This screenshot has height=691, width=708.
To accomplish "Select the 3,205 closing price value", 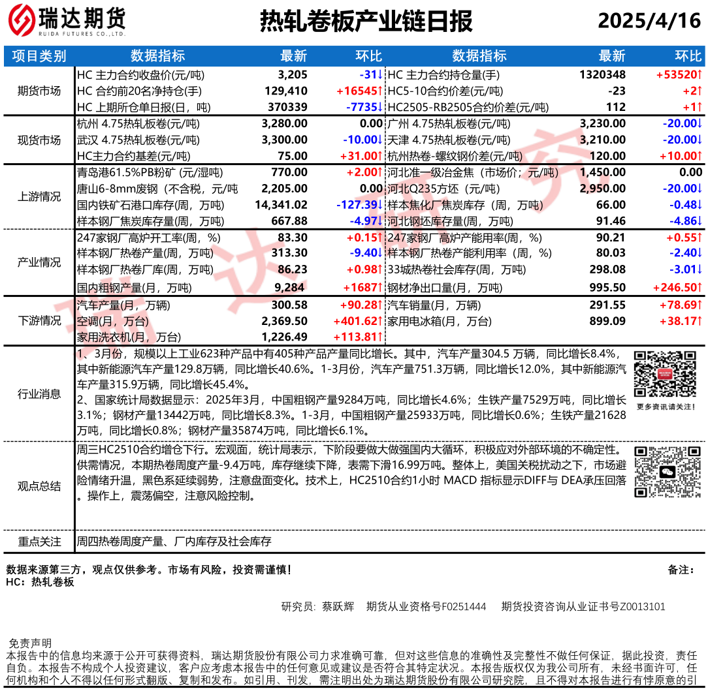I will (x=292, y=74).
